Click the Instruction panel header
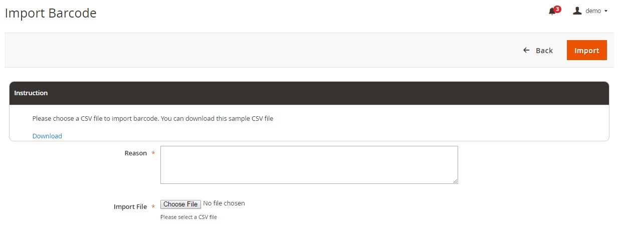Image resolution: width=618 pixels, height=226 pixels. coord(309,93)
